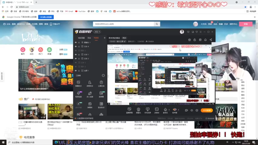Screen dimensions: 258x145
Task: Open bilibili 频道 round green icon
Action: (49, 50)
